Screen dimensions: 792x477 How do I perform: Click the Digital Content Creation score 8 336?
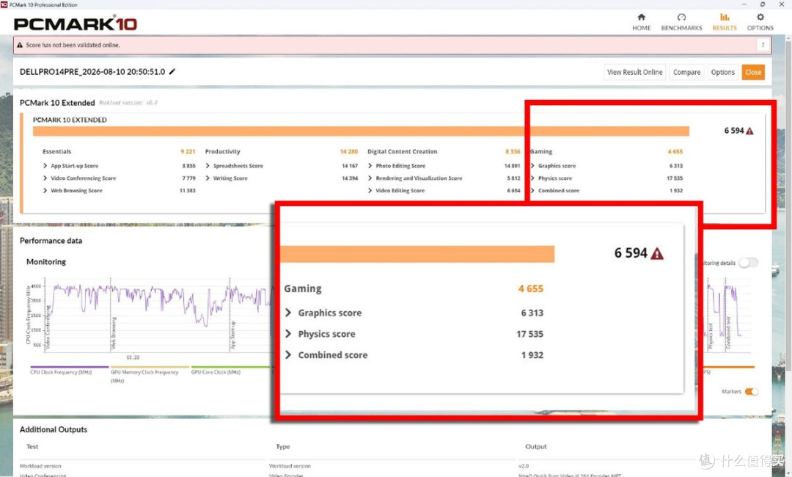click(513, 152)
